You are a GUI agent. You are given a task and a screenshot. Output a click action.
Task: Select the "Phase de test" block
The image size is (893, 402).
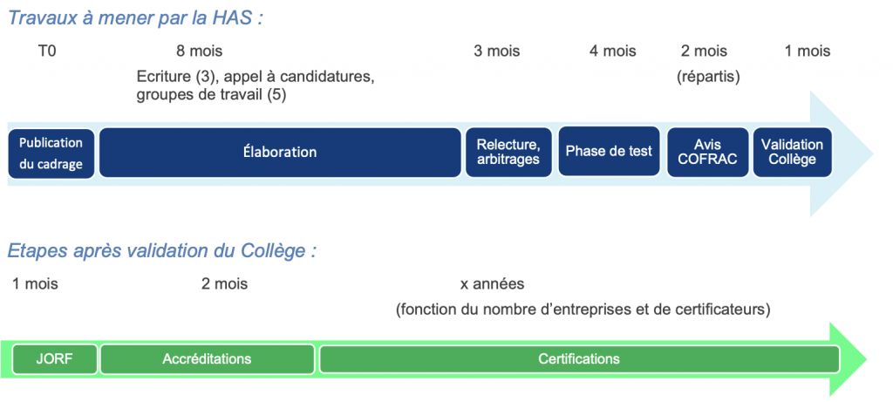[x=609, y=152]
